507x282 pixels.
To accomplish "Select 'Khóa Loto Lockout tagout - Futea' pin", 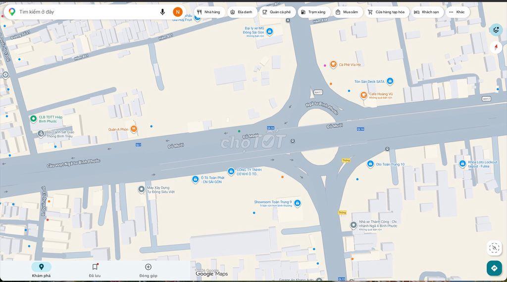I will pyautogui.click(x=462, y=163).
